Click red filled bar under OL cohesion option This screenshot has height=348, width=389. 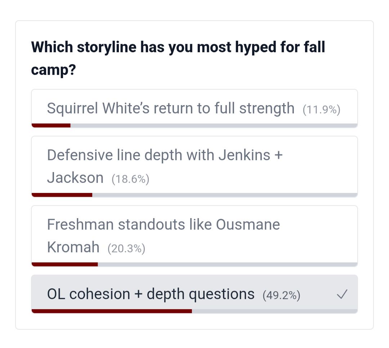[x=112, y=311]
